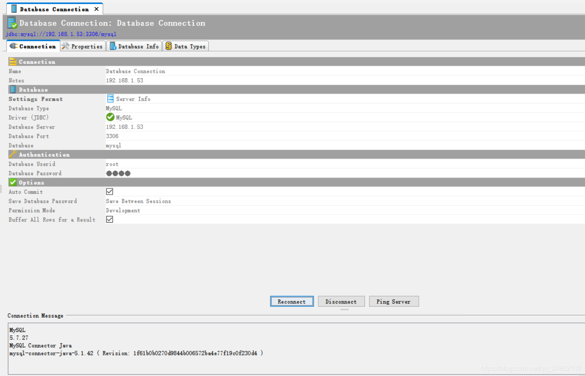
Task: Click the Connection Message text area
Action: click(296, 348)
